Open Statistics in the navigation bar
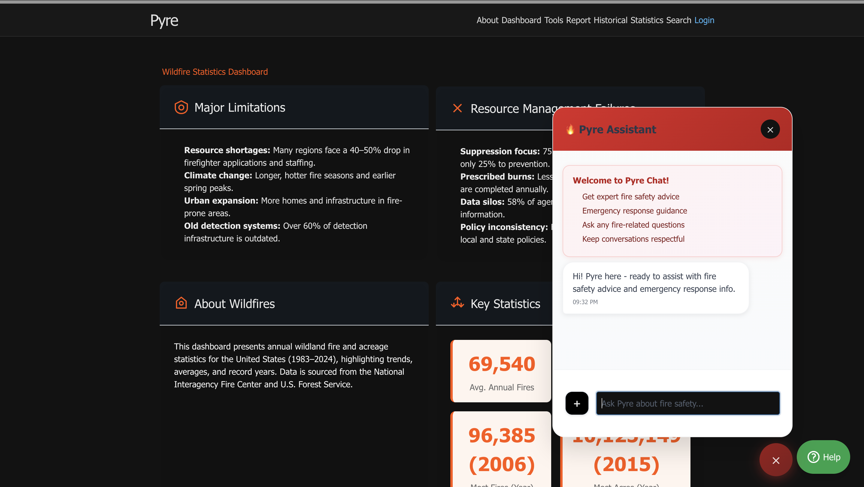This screenshot has height=487, width=864. (647, 20)
